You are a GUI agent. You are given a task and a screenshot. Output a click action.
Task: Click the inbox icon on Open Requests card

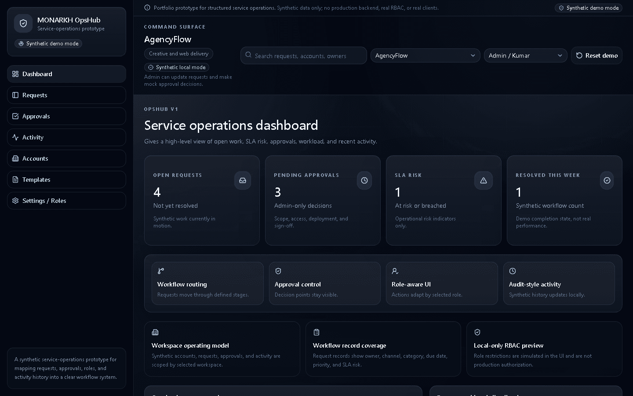pyautogui.click(x=243, y=180)
